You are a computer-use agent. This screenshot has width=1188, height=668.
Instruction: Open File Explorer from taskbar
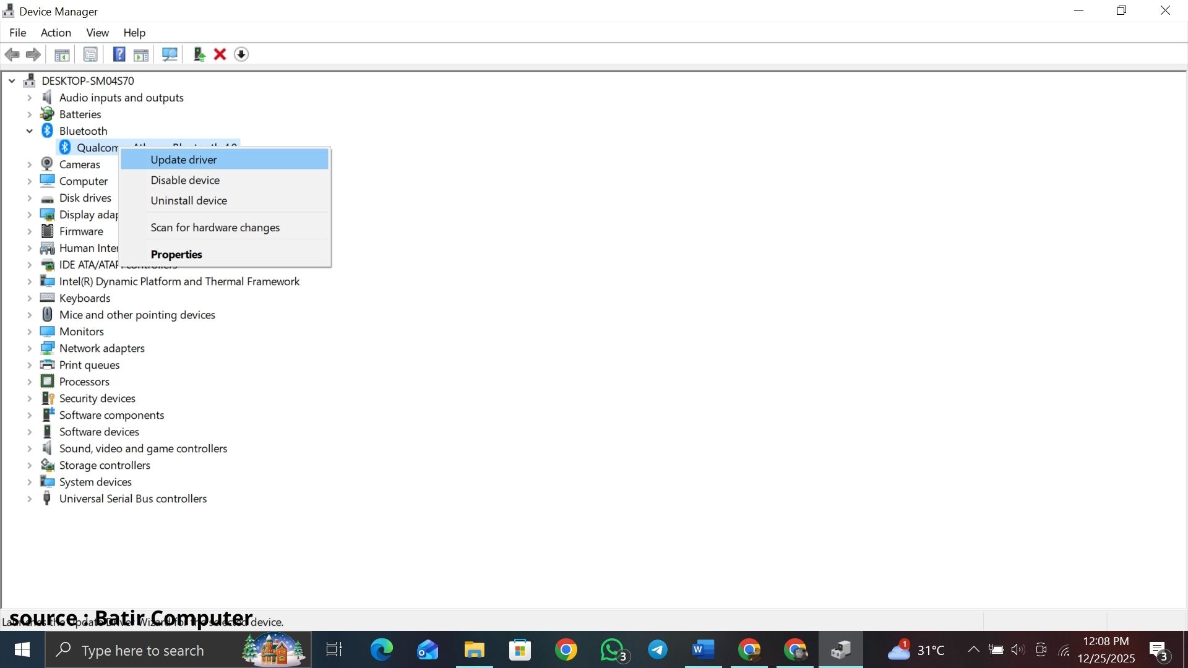coord(475,650)
